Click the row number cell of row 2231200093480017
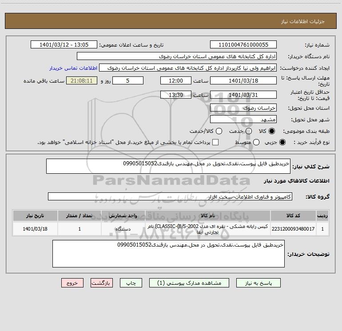Screen dimensions: 342x331 click(322, 229)
